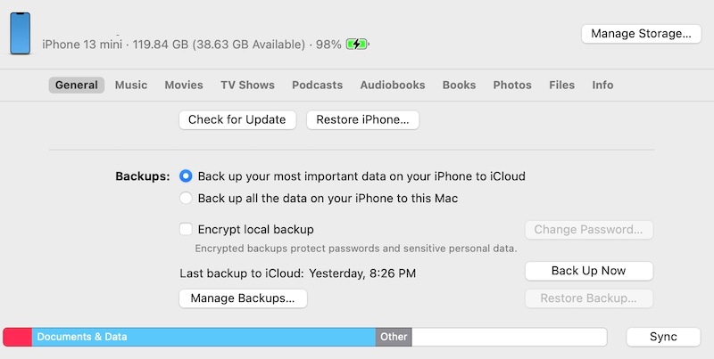Click the Documents & Data storage segment

click(x=203, y=337)
